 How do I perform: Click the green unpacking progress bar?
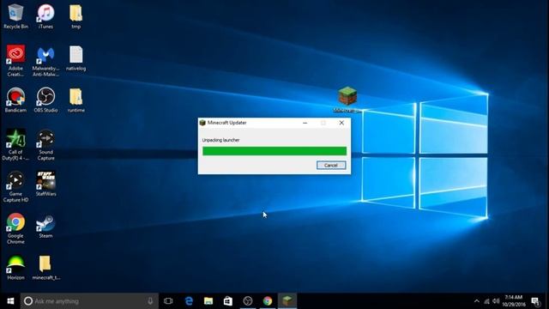(274, 151)
